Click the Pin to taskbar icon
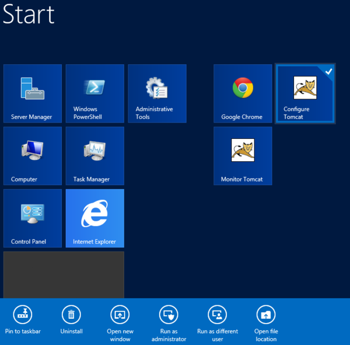 pos(23,315)
